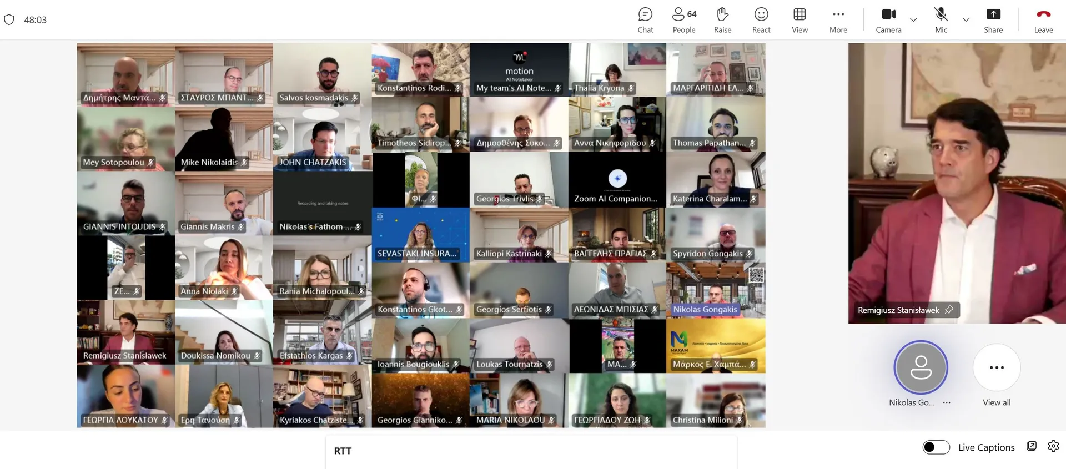Unpin Remigiusz Stanisławek's pinned video
Screen dimensions: 1066x469
949,310
